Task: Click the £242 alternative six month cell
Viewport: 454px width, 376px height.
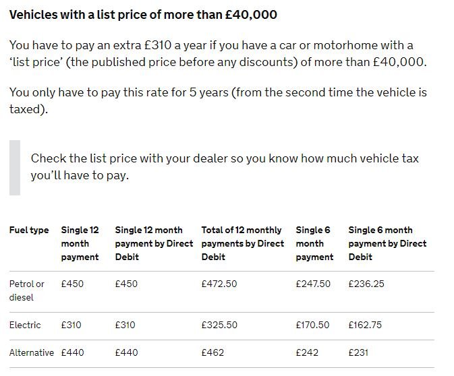Action: point(307,353)
